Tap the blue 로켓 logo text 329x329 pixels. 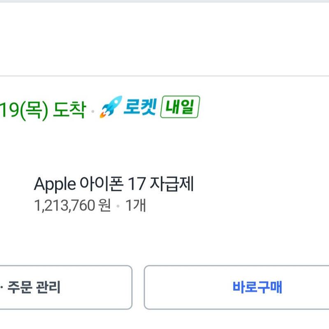point(139,107)
